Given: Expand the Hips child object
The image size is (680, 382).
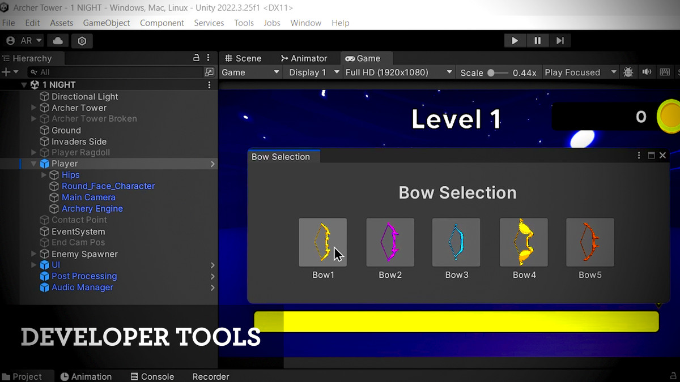Looking at the screenshot, I should click(x=44, y=175).
